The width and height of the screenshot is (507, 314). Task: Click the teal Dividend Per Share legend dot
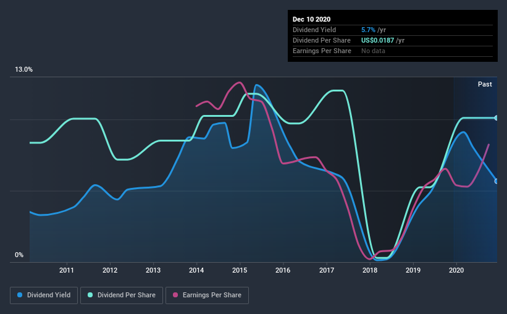click(x=90, y=295)
